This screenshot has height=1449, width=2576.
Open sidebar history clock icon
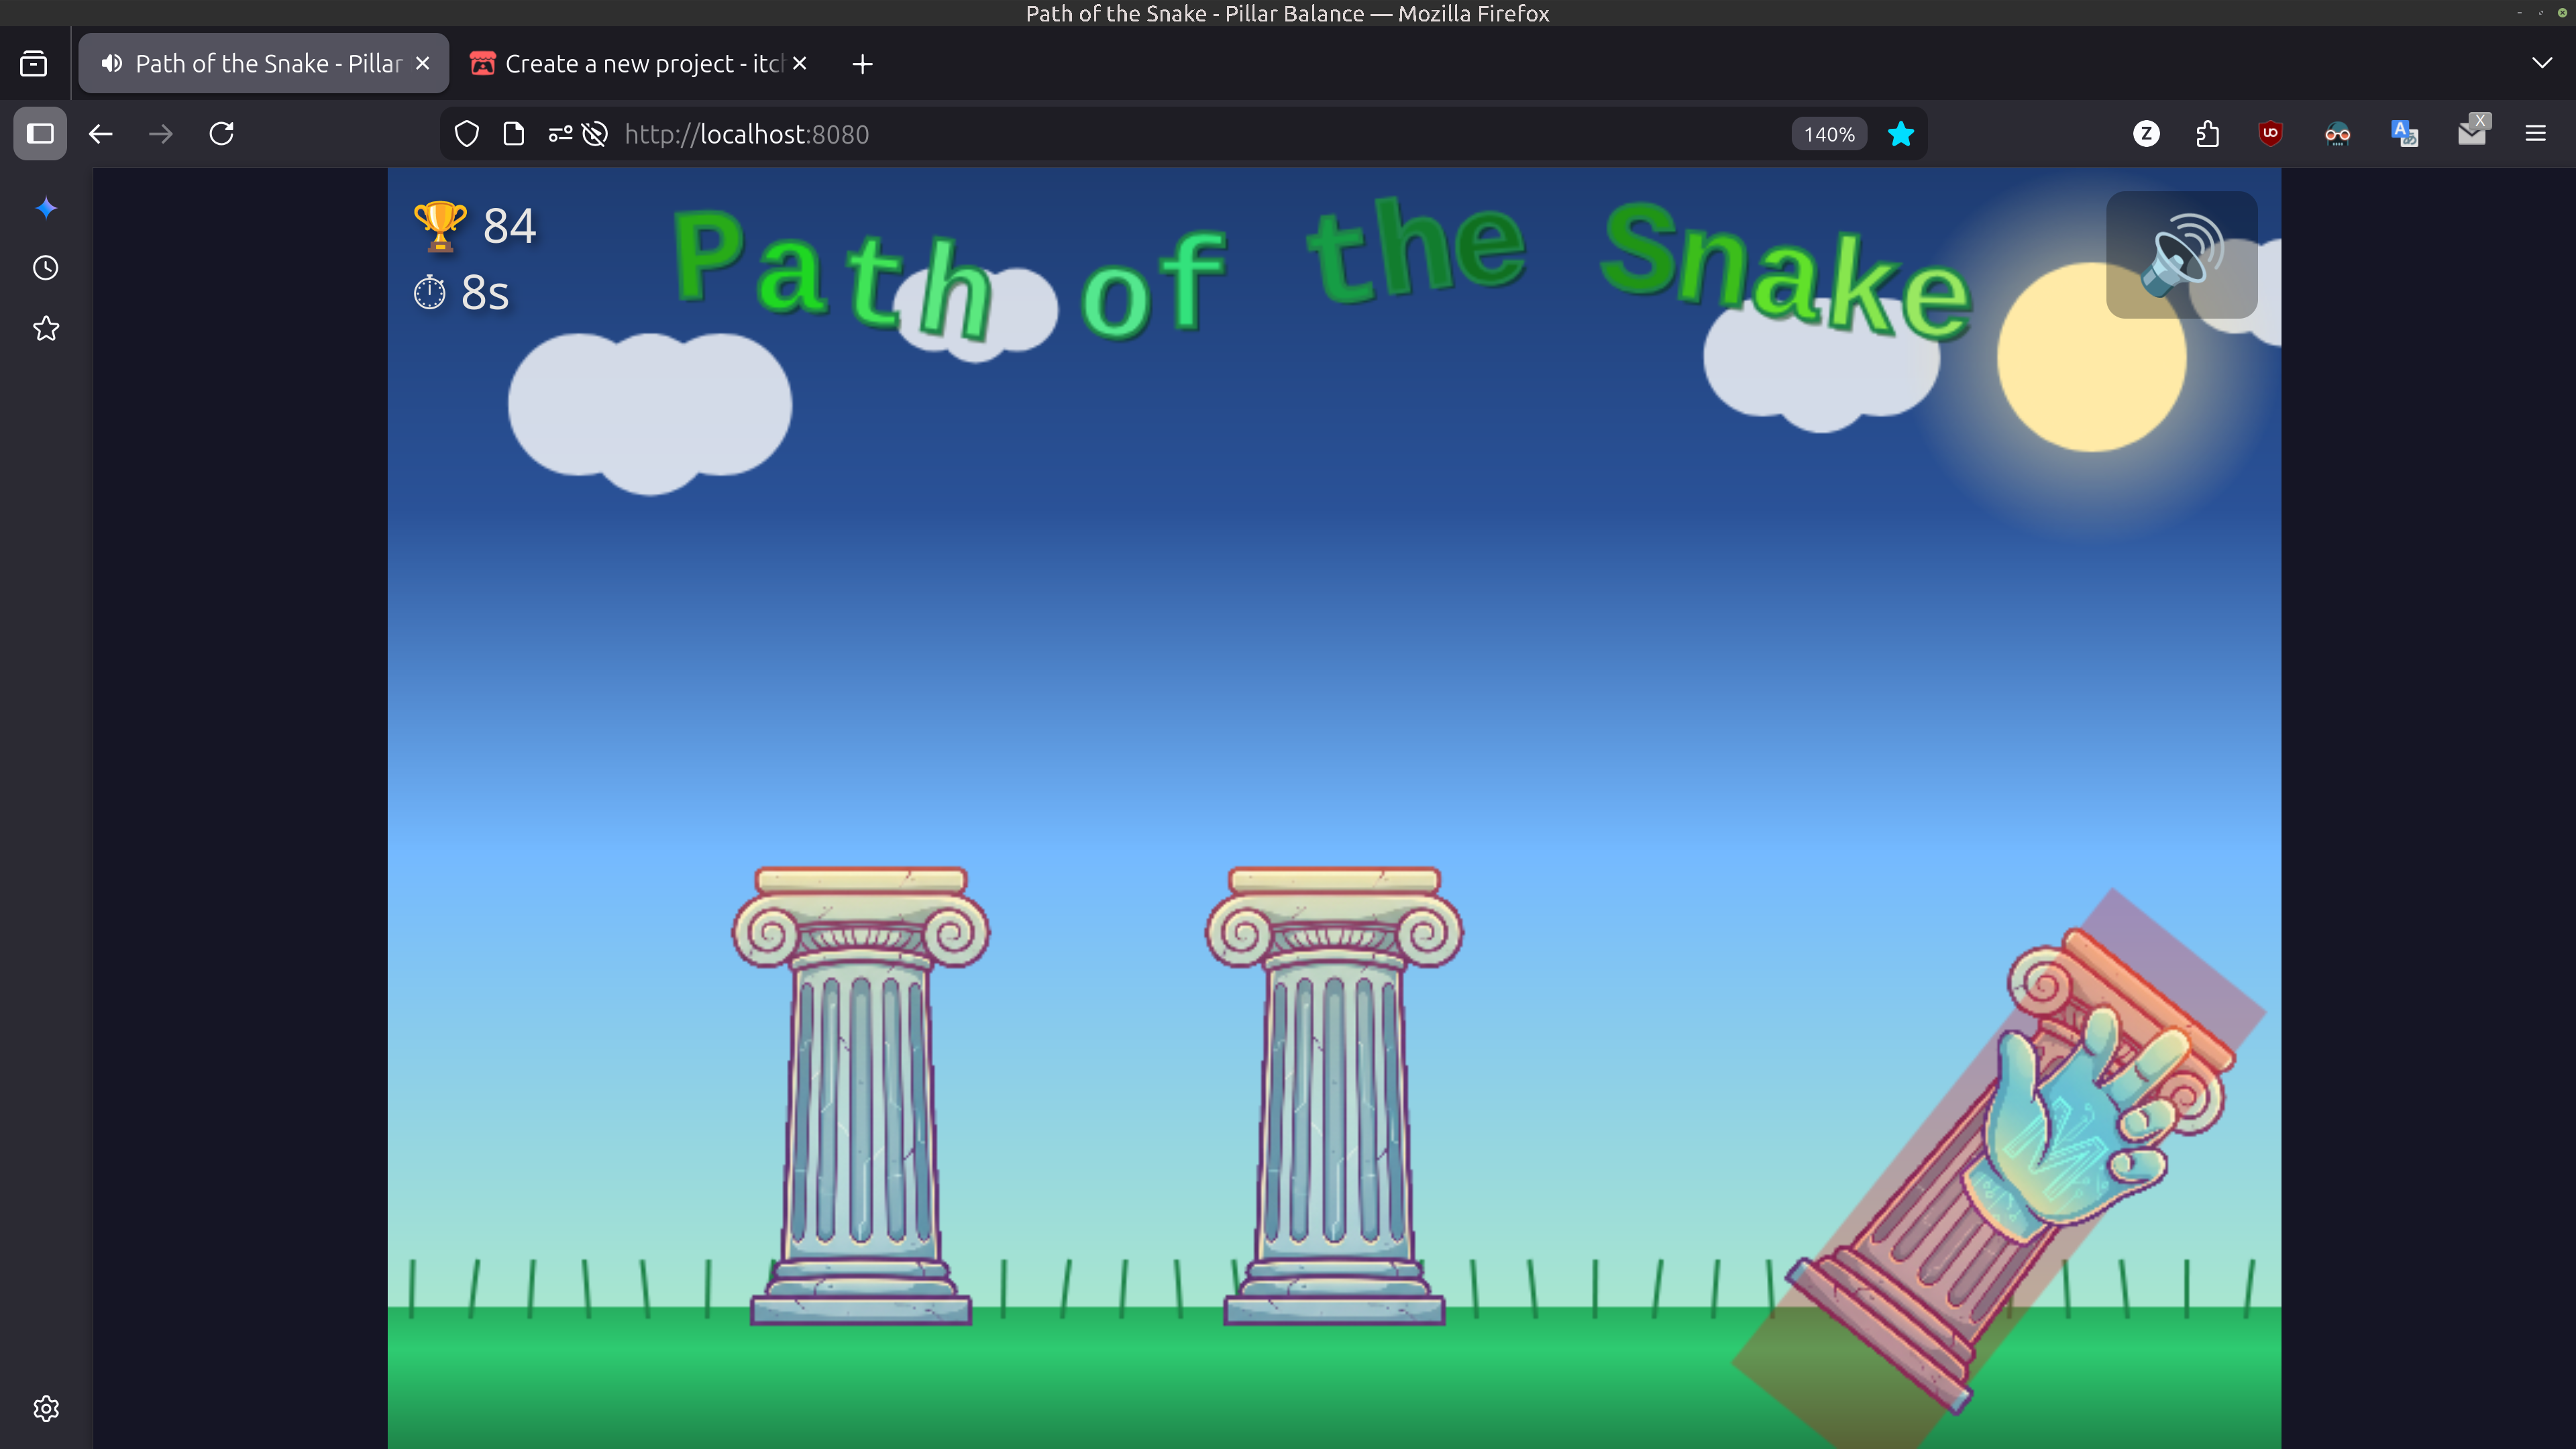click(x=46, y=268)
